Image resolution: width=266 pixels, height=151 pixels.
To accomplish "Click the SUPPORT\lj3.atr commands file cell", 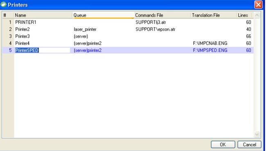I will coord(151,22).
